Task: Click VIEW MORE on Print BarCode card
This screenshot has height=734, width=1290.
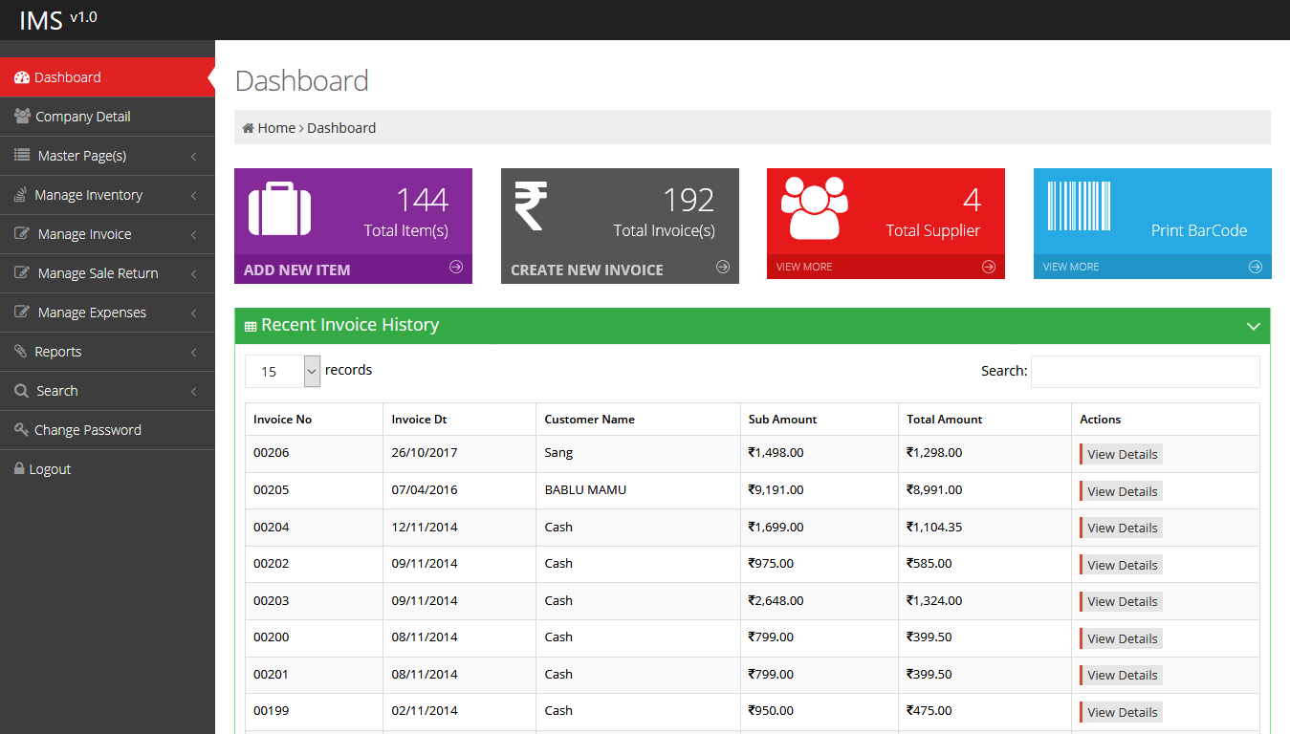Action: [1071, 267]
